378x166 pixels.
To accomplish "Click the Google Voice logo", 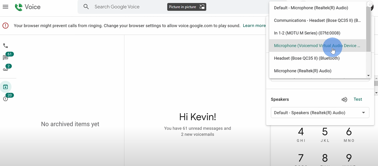I will (28, 7).
